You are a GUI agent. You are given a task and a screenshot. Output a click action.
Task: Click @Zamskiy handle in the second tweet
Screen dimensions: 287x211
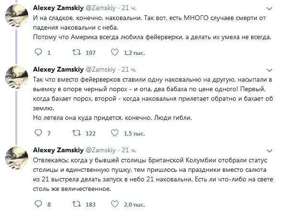(x=103, y=70)
